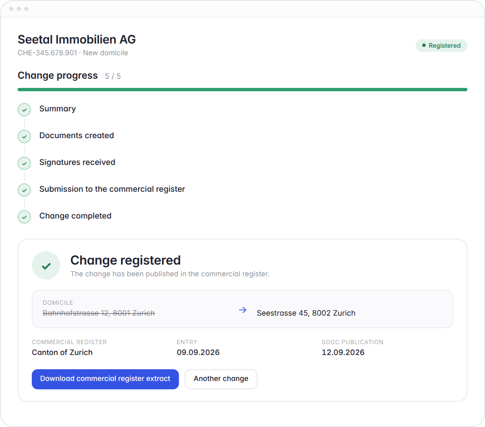Image resolution: width=485 pixels, height=427 pixels.
Task: Click the green dot in Registered badge
Action: [x=424, y=45]
